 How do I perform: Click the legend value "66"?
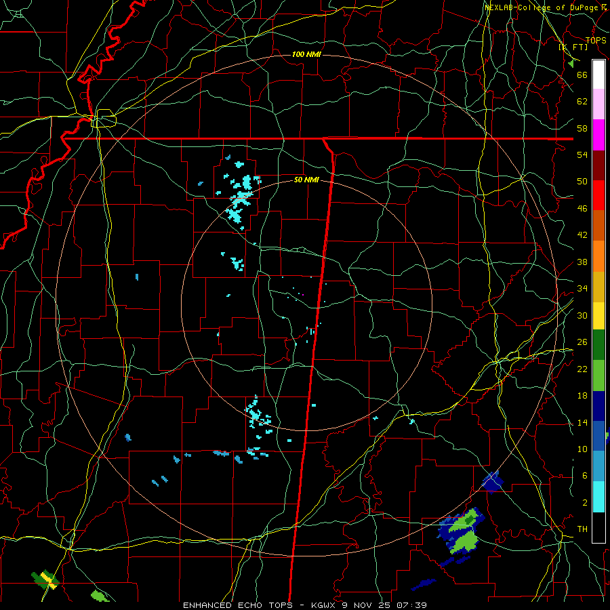click(582, 75)
